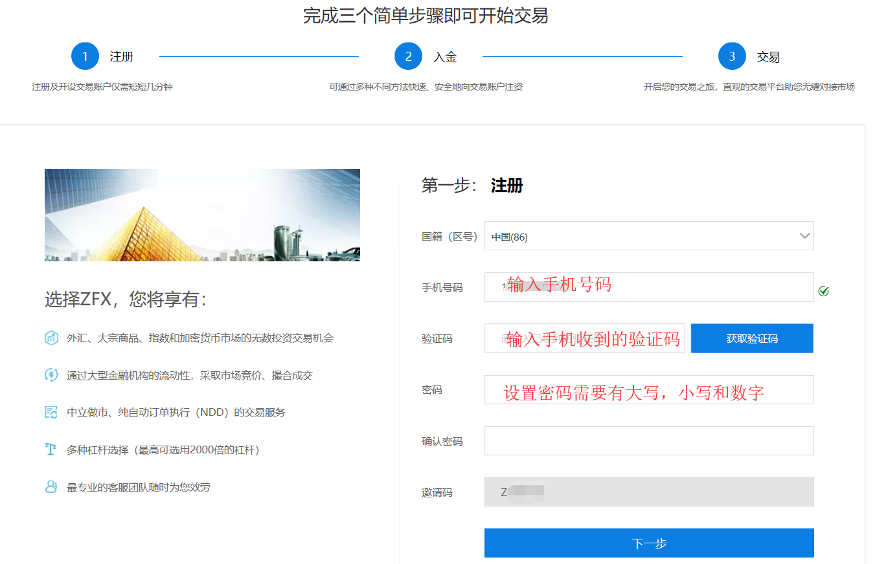The height and width of the screenshot is (564, 875).
Task: Click the leverage icon beside 多种杠杆选择
Action: pos(51,450)
